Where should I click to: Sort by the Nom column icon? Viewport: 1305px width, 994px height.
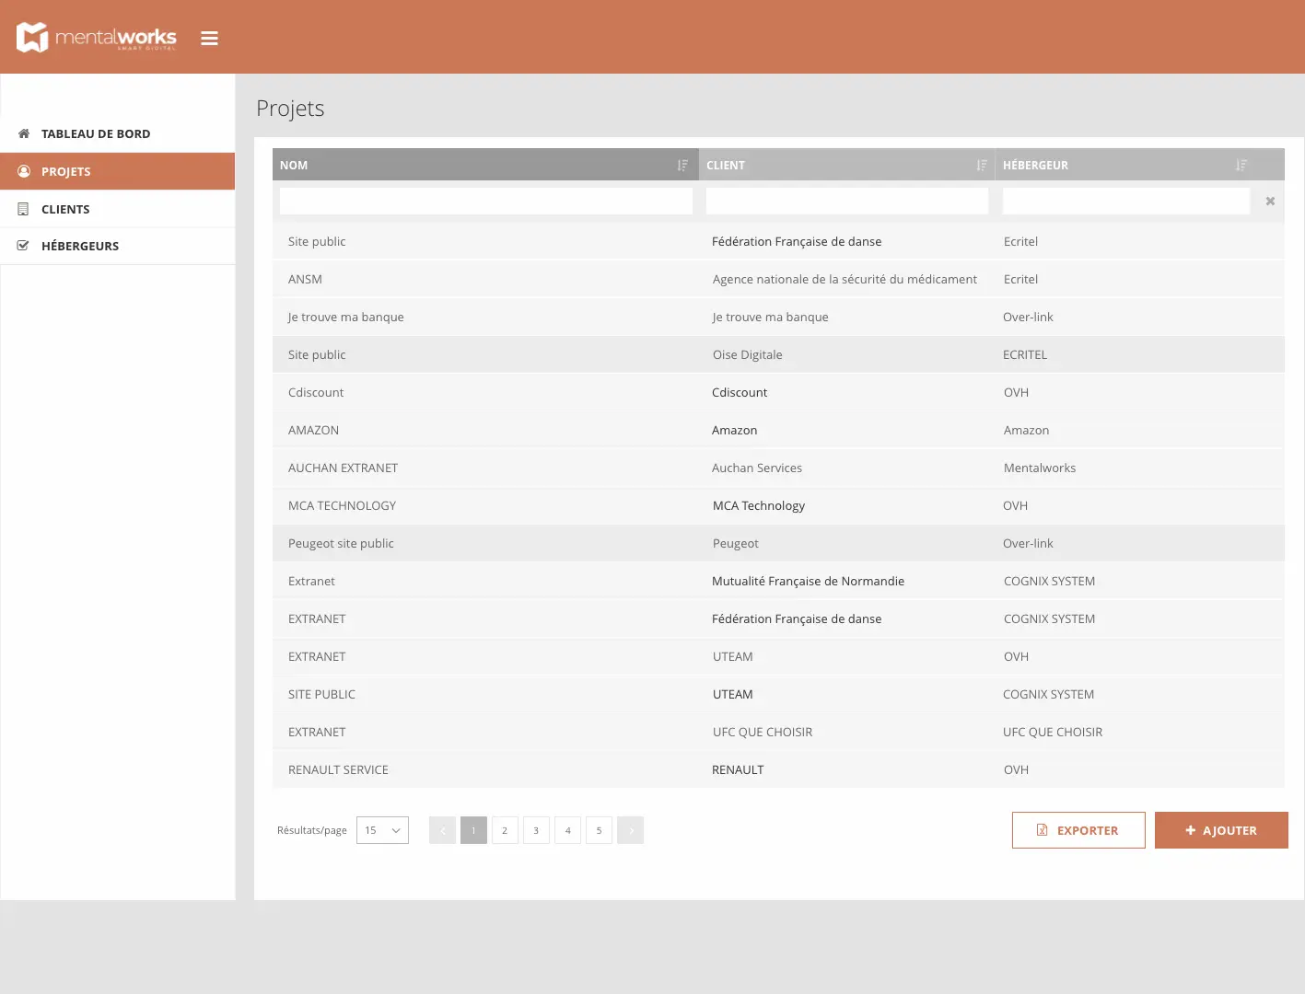[x=682, y=166]
